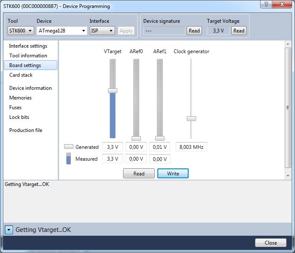
Task: Click scrollbar up arrow in settings pane
Action: coord(288,44)
